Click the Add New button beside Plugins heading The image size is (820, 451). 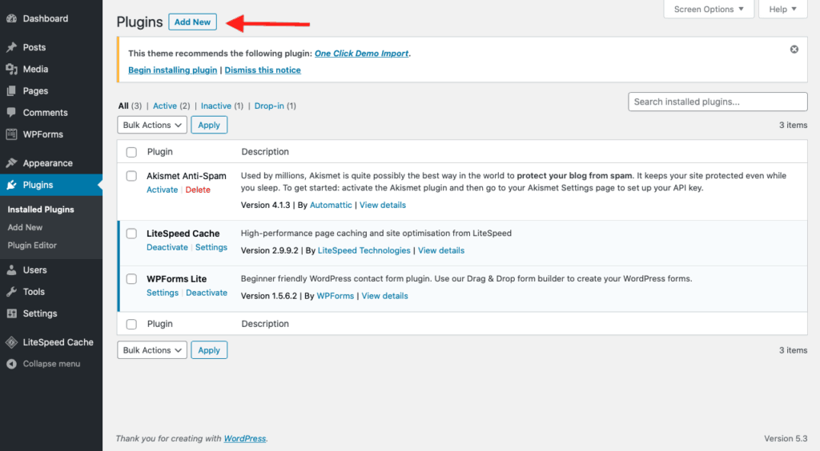(192, 22)
